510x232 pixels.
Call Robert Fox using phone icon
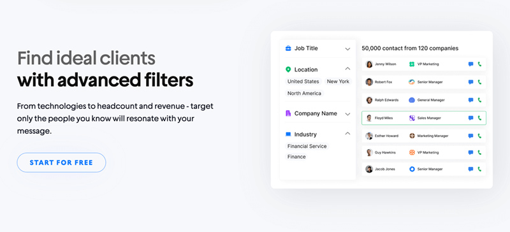click(479, 82)
